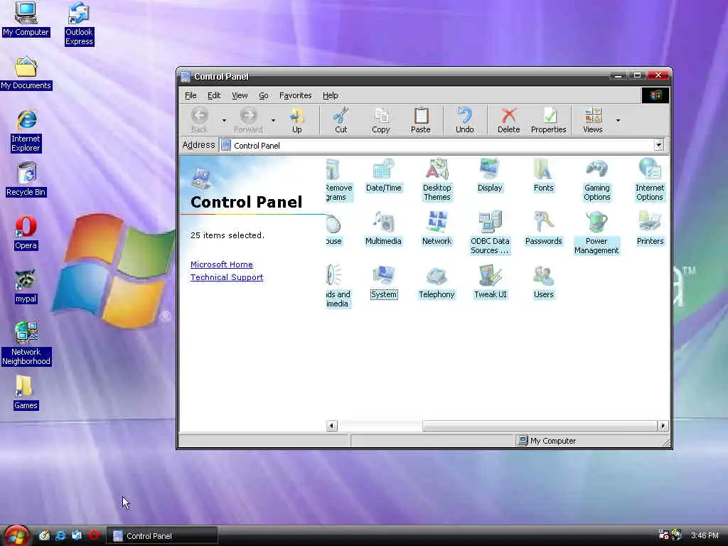This screenshot has width=728, height=546.
Task: Follow the Technical Support link
Action: [227, 277]
